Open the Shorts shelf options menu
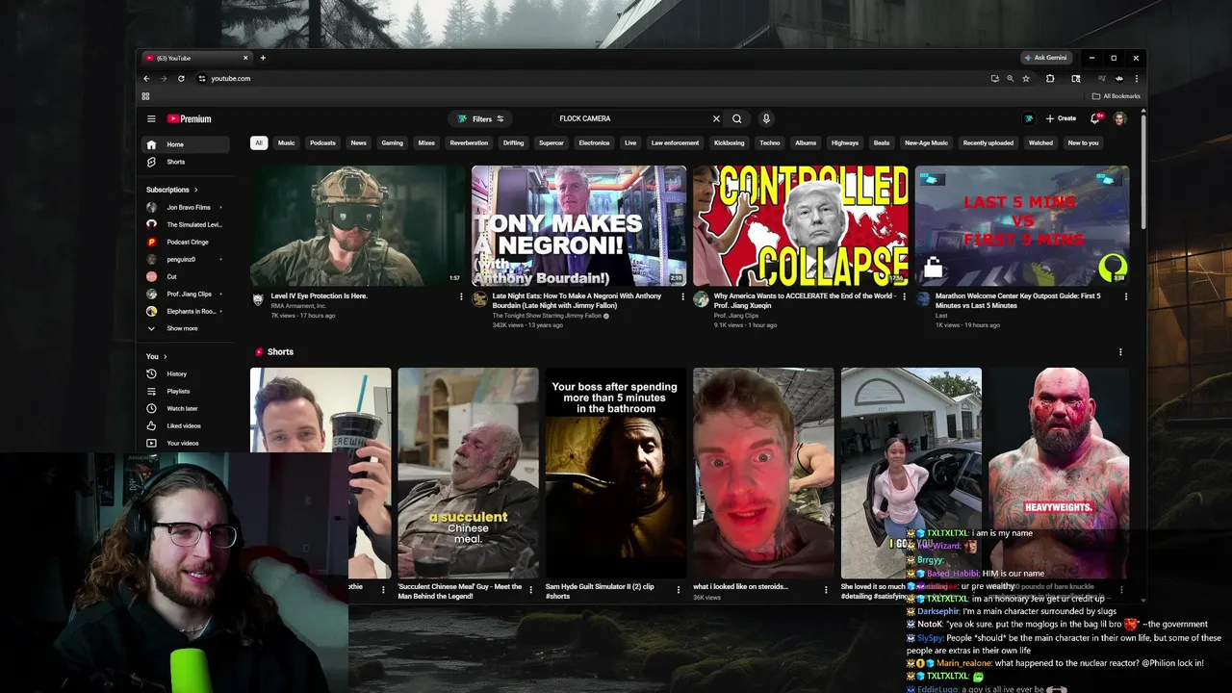Screen dimensions: 1232x693 pyautogui.click(x=1120, y=352)
